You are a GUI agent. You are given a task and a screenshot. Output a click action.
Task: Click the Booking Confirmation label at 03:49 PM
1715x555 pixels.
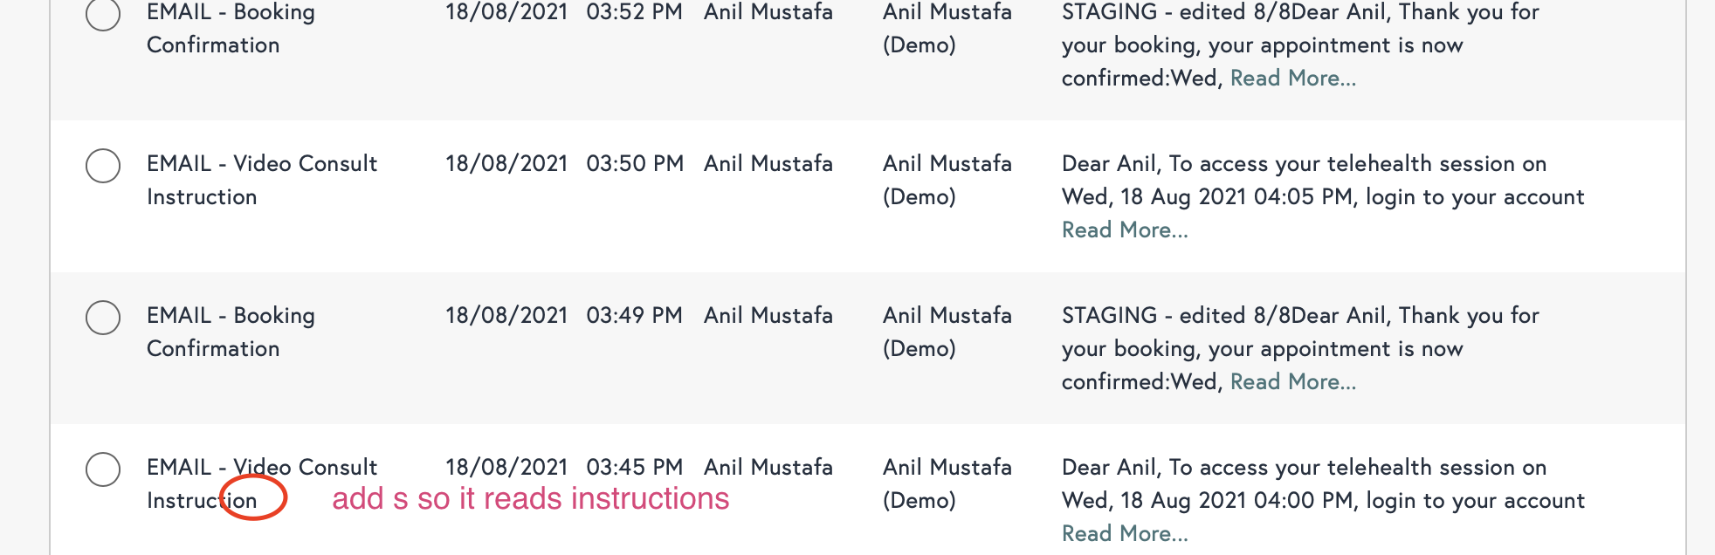231,332
